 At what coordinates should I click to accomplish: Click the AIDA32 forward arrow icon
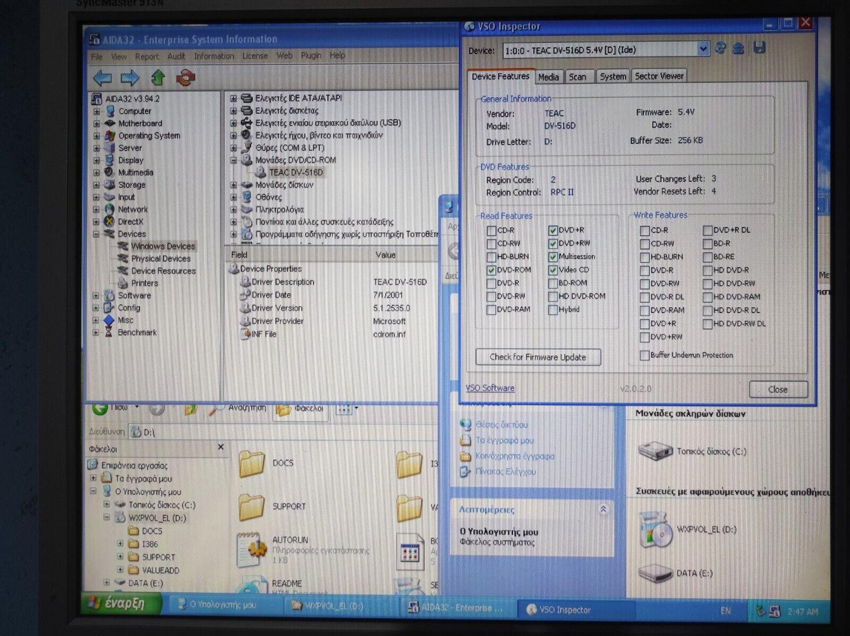(130, 78)
